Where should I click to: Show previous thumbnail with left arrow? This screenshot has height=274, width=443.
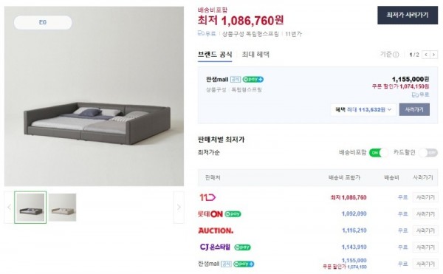coord(9,208)
